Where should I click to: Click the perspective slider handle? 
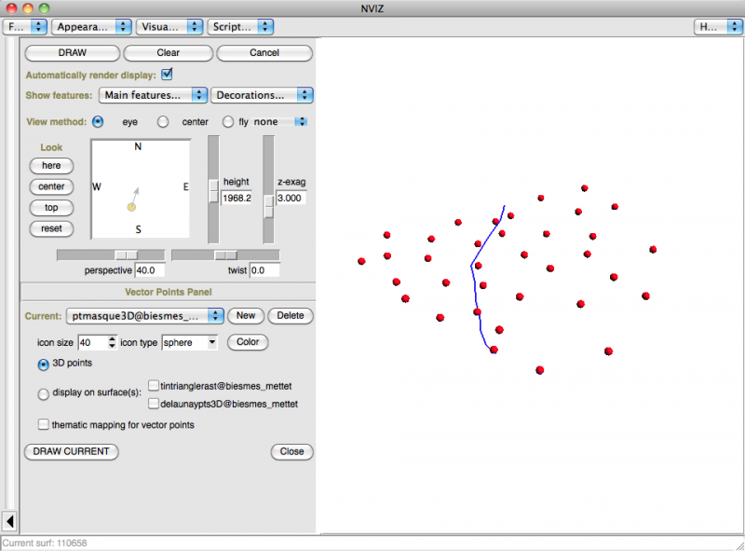pyautogui.click(x=126, y=255)
